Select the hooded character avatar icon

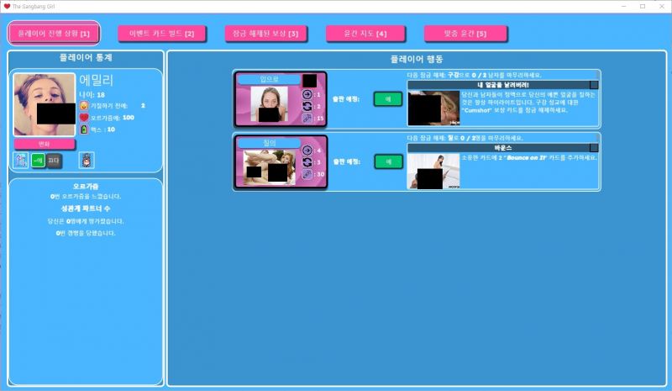[87, 161]
